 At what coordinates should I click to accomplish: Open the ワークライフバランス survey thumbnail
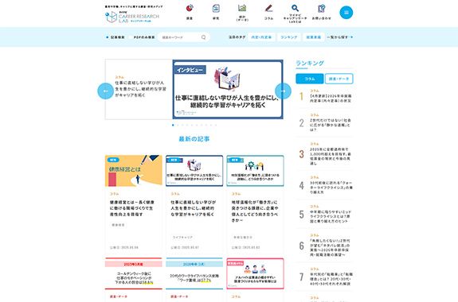click(x=194, y=273)
